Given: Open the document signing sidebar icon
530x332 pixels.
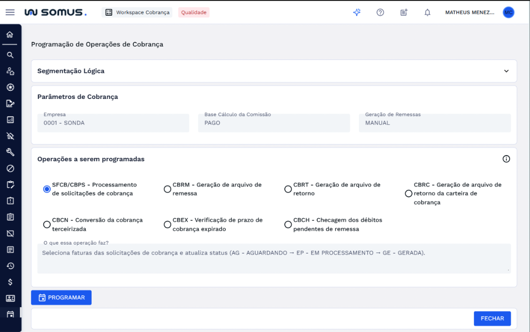Looking at the screenshot, I should pos(10,104).
